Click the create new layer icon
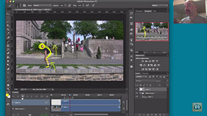Screen dimensions: 207x116 point(160,115)
